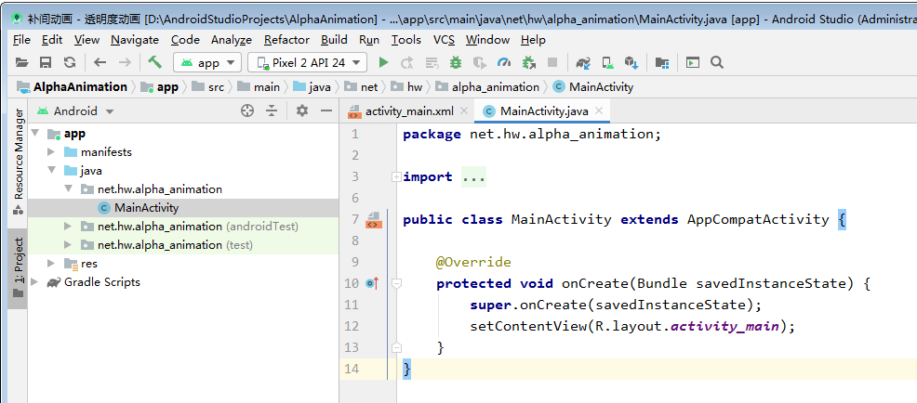
Task: Switch to activity_main.xml editor tab
Action: [409, 111]
